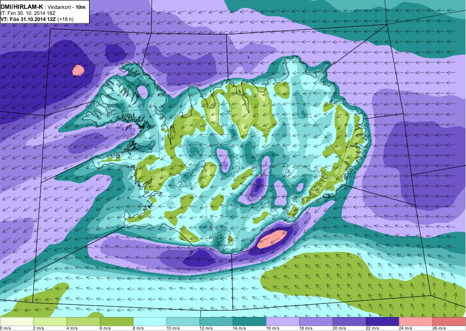Click the "6 m/s" legend label

pos(105,328)
